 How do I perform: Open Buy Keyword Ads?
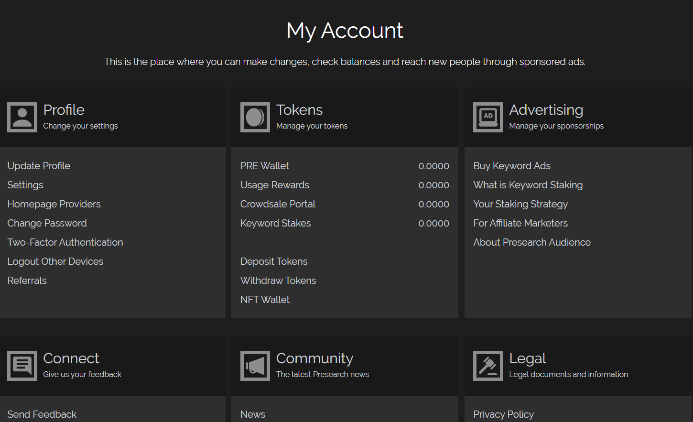point(512,166)
